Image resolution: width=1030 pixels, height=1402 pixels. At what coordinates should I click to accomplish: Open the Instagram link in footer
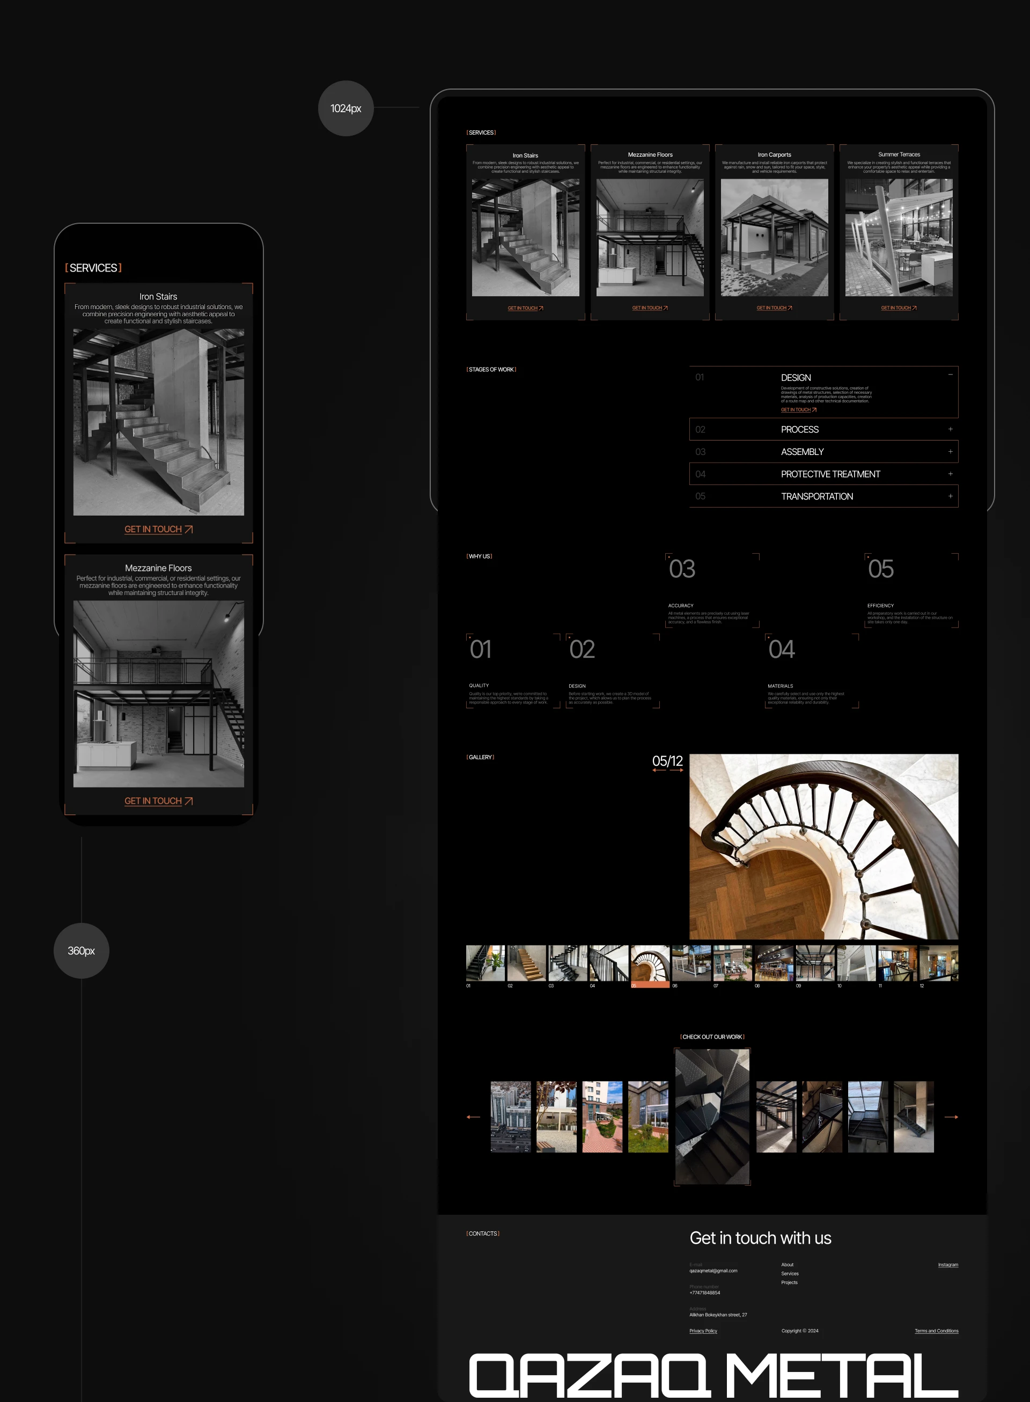948,1265
